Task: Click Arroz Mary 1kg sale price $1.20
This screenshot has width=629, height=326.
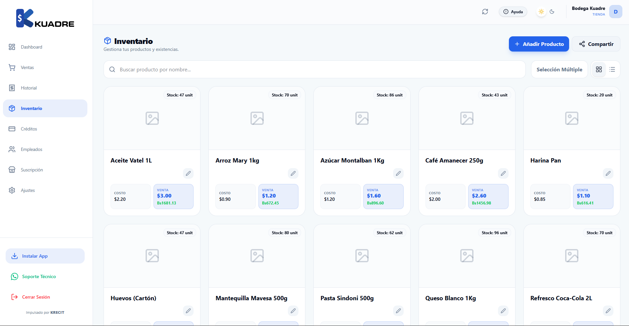Action: pyautogui.click(x=269, y=196)
